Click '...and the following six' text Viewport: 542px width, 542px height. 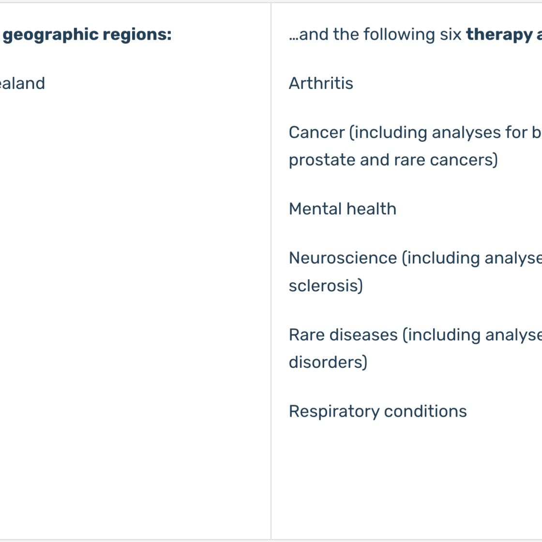(x=375, y=34)
